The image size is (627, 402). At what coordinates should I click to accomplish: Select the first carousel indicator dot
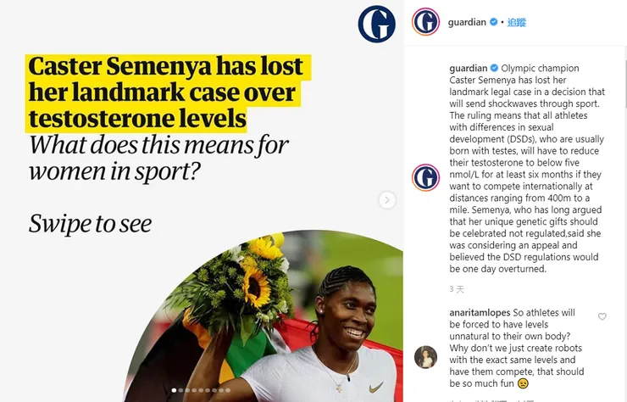(x=175, y=391)
